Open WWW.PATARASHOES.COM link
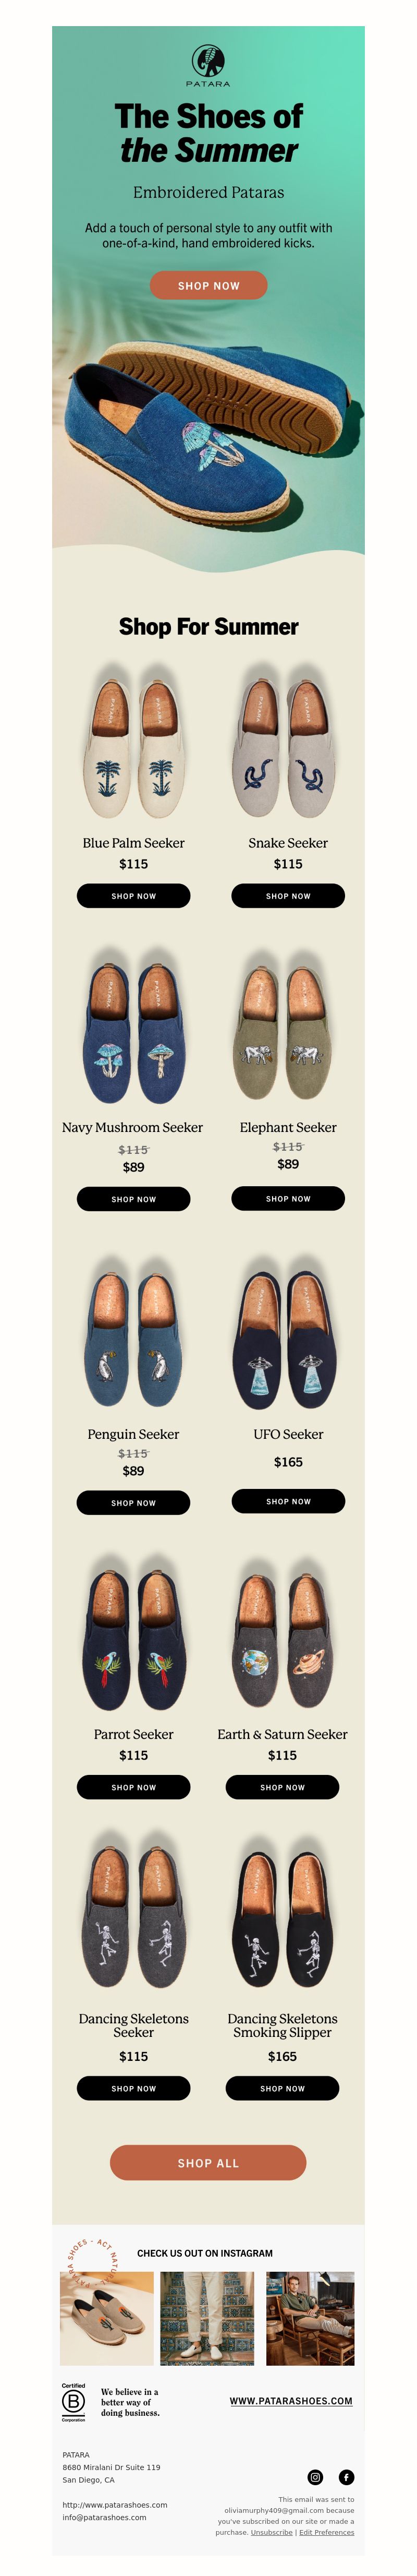The image size is (417, 2576). click(x=290, y=2401)
